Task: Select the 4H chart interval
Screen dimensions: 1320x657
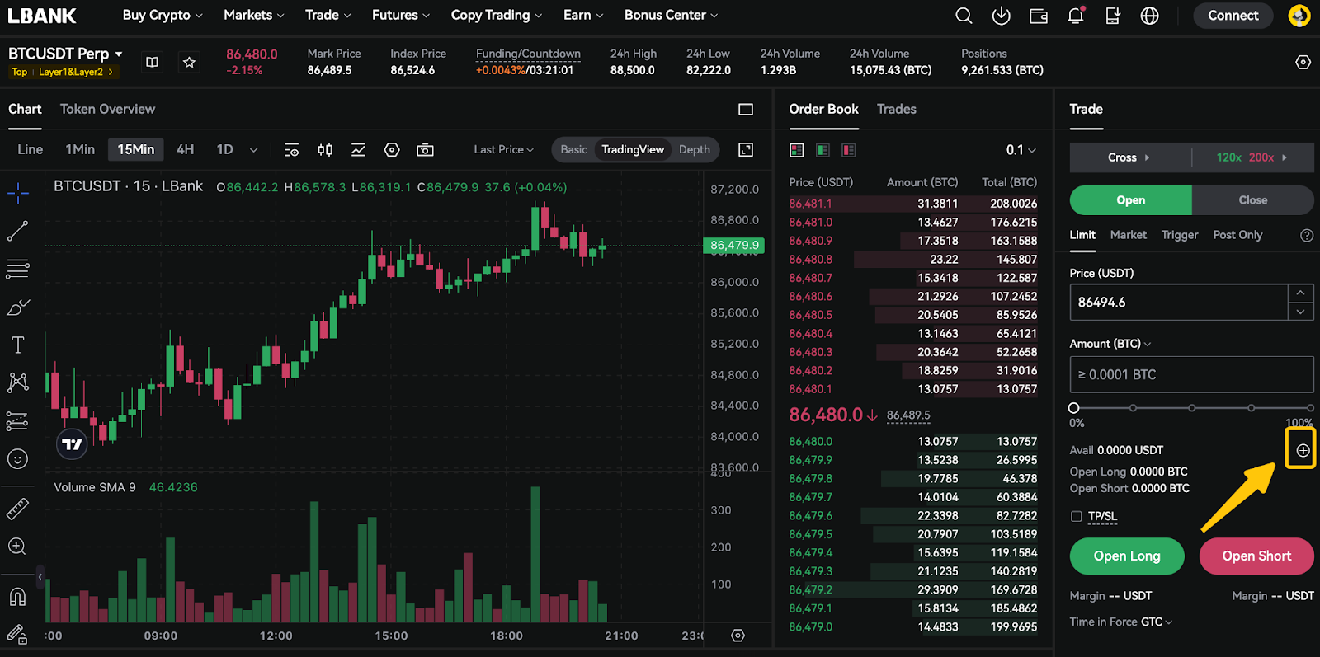Action: 186,149
